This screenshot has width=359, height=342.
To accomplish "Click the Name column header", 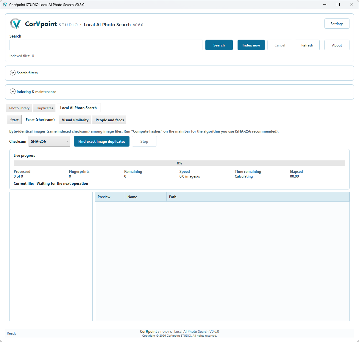I will (x=146, y=197).
